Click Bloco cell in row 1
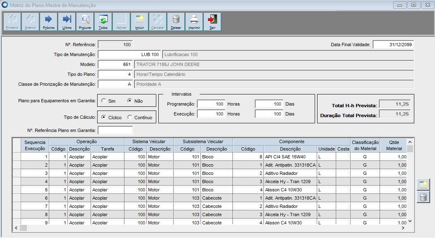The height and width of the screenshot is (238, 435). point(217,157)
